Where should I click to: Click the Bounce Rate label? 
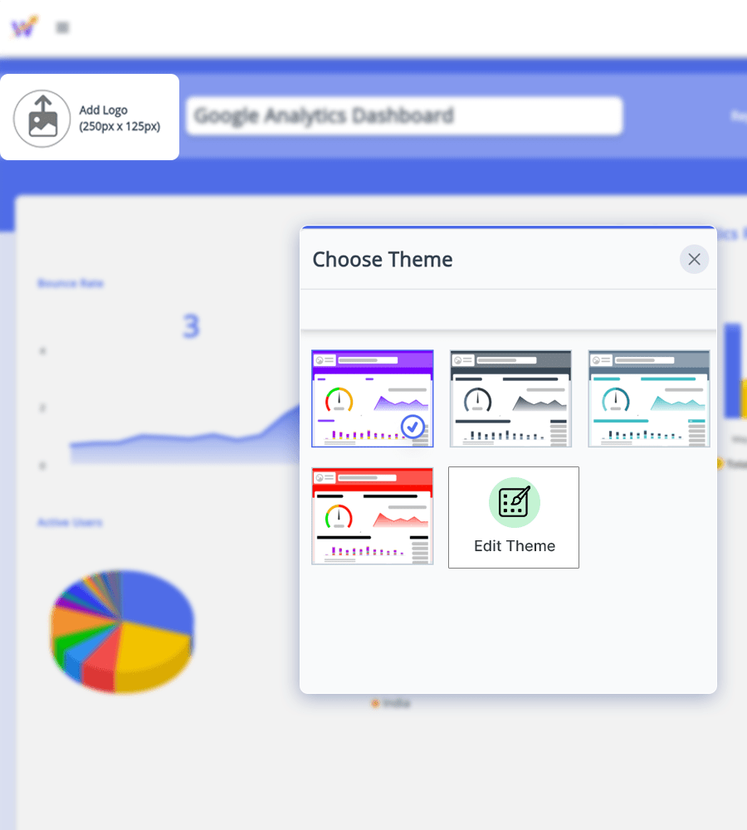coord(70,283)
